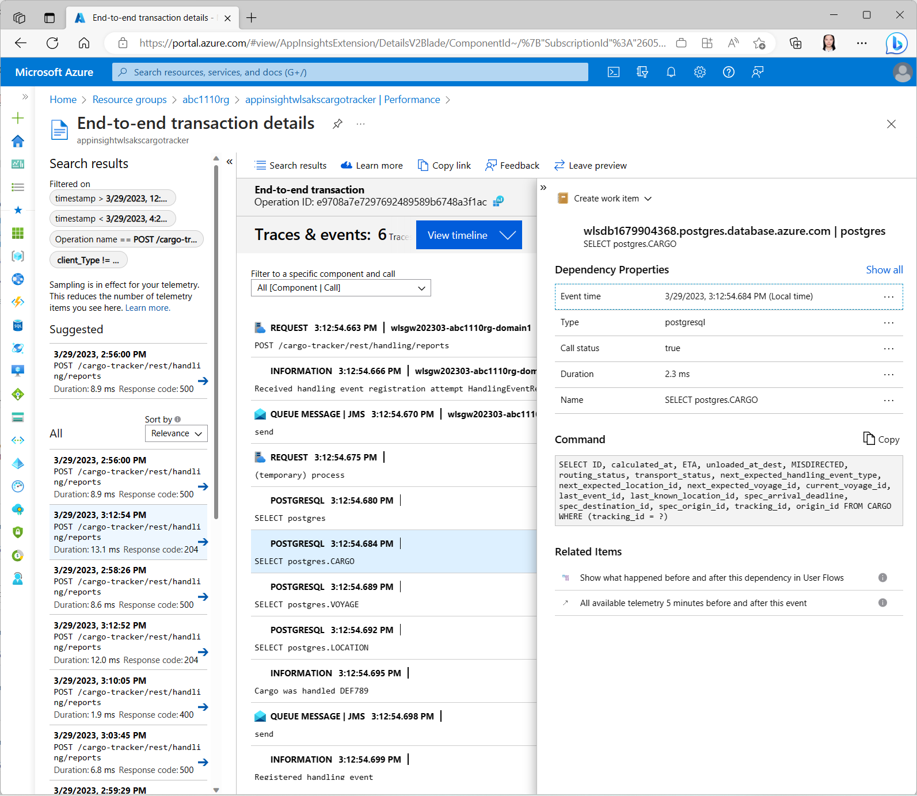Image resolution: width=917 pixels, height=796 pixels.
Task: Open Azure notifications bell
Action: (x=671, y=72)
